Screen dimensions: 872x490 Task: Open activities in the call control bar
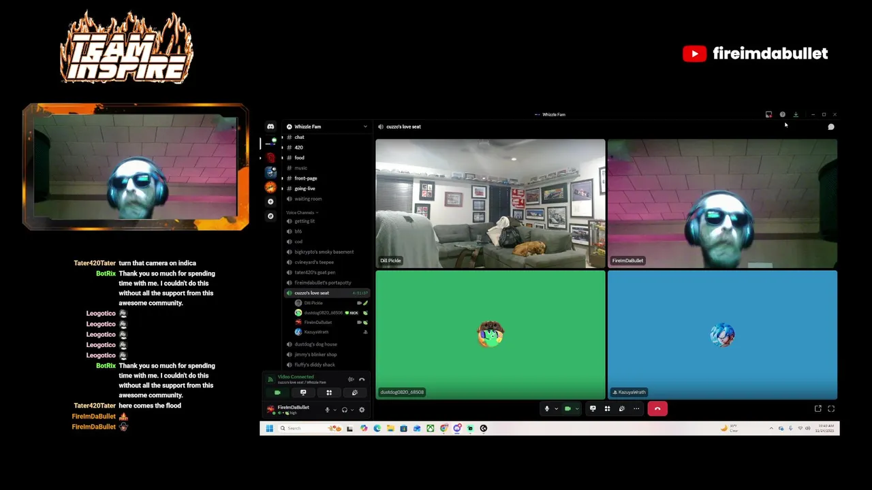(x=607, y=408)
